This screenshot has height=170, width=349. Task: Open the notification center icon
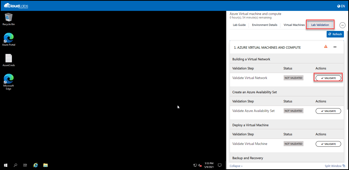pyautogui.click(x=220, y=165)
